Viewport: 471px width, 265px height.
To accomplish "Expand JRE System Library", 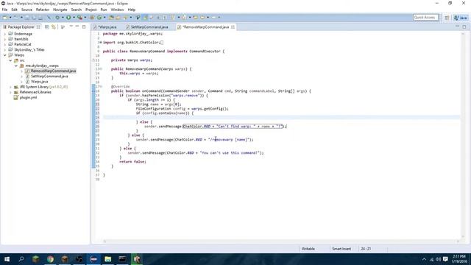I will 10,87.
